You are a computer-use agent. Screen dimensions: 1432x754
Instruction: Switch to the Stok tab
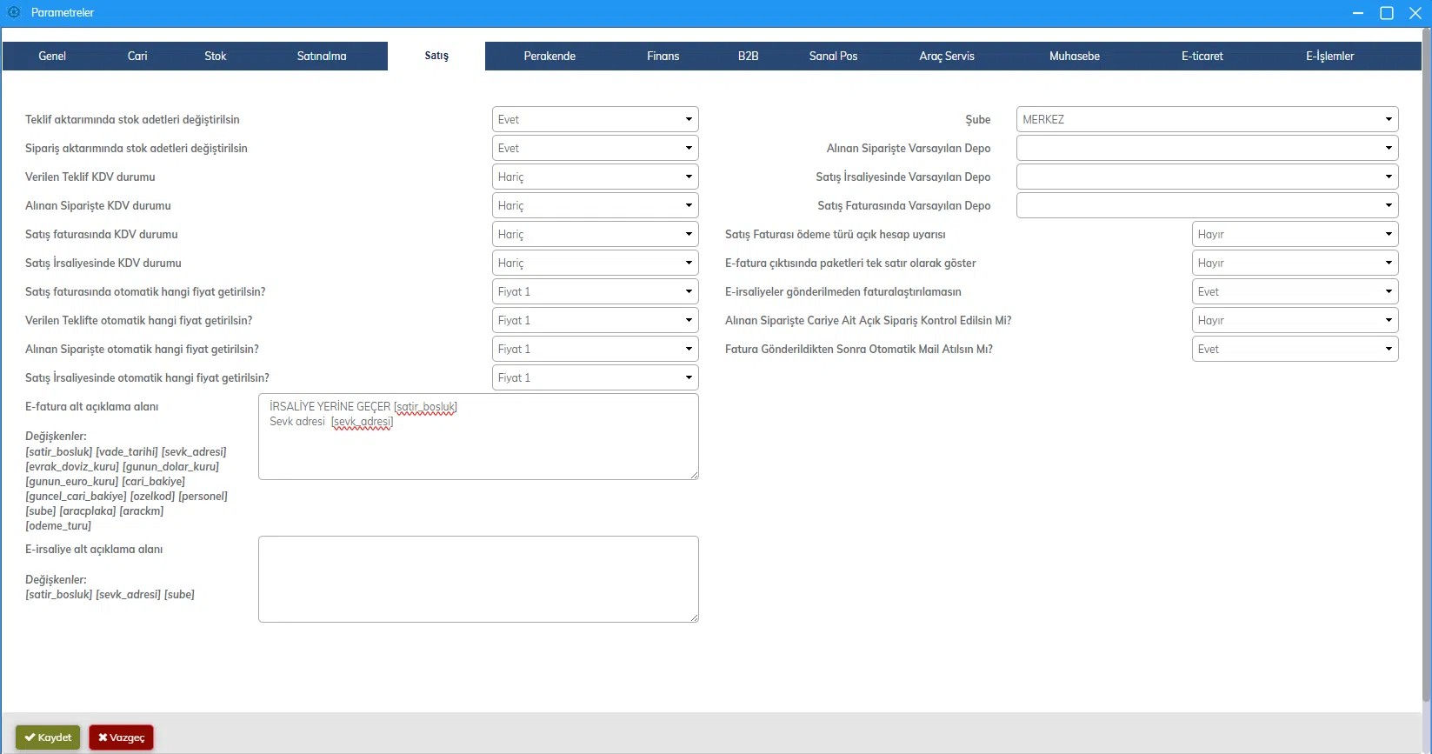(215, 56)
